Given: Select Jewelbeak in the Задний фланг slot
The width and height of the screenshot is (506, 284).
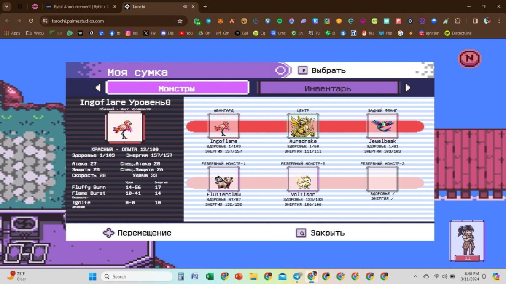Looking at the screenshot, I should tap(382, 126).
